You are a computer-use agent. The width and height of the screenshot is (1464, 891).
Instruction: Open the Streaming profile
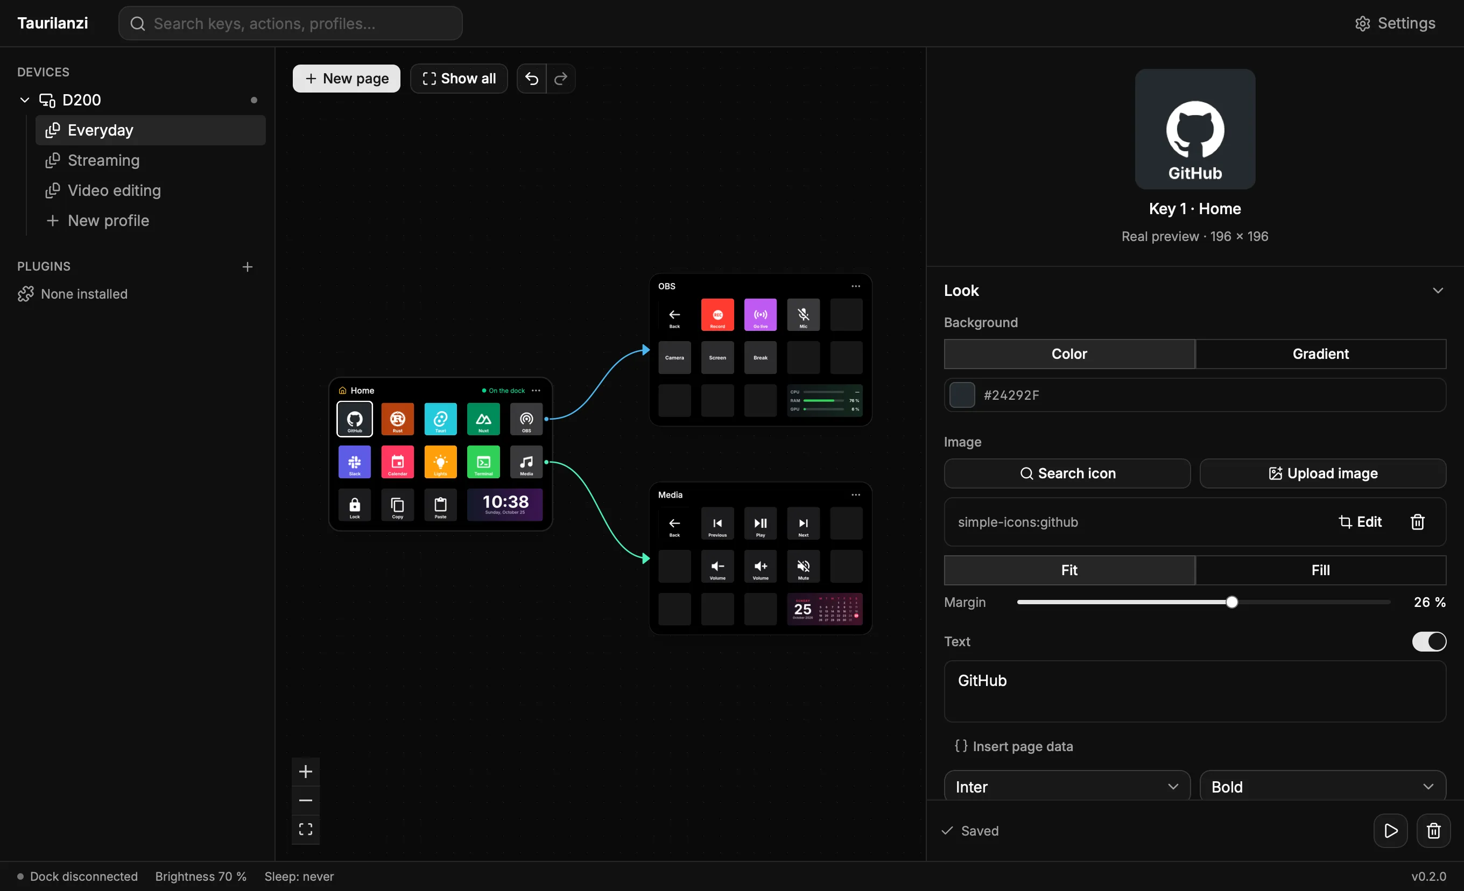coord(150,160)
